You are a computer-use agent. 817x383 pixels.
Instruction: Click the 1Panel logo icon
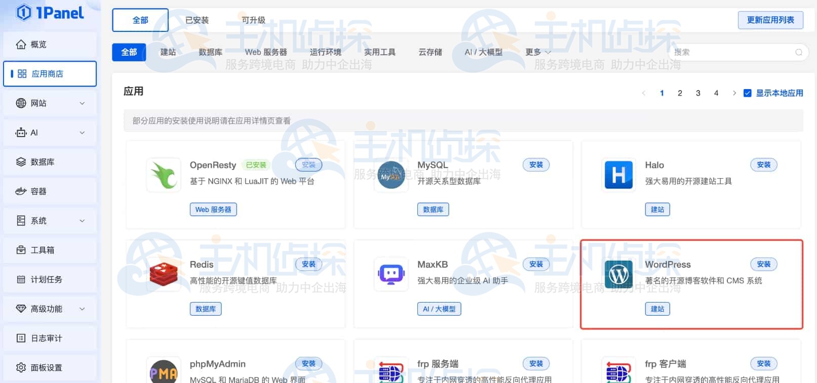pos(23,12)
